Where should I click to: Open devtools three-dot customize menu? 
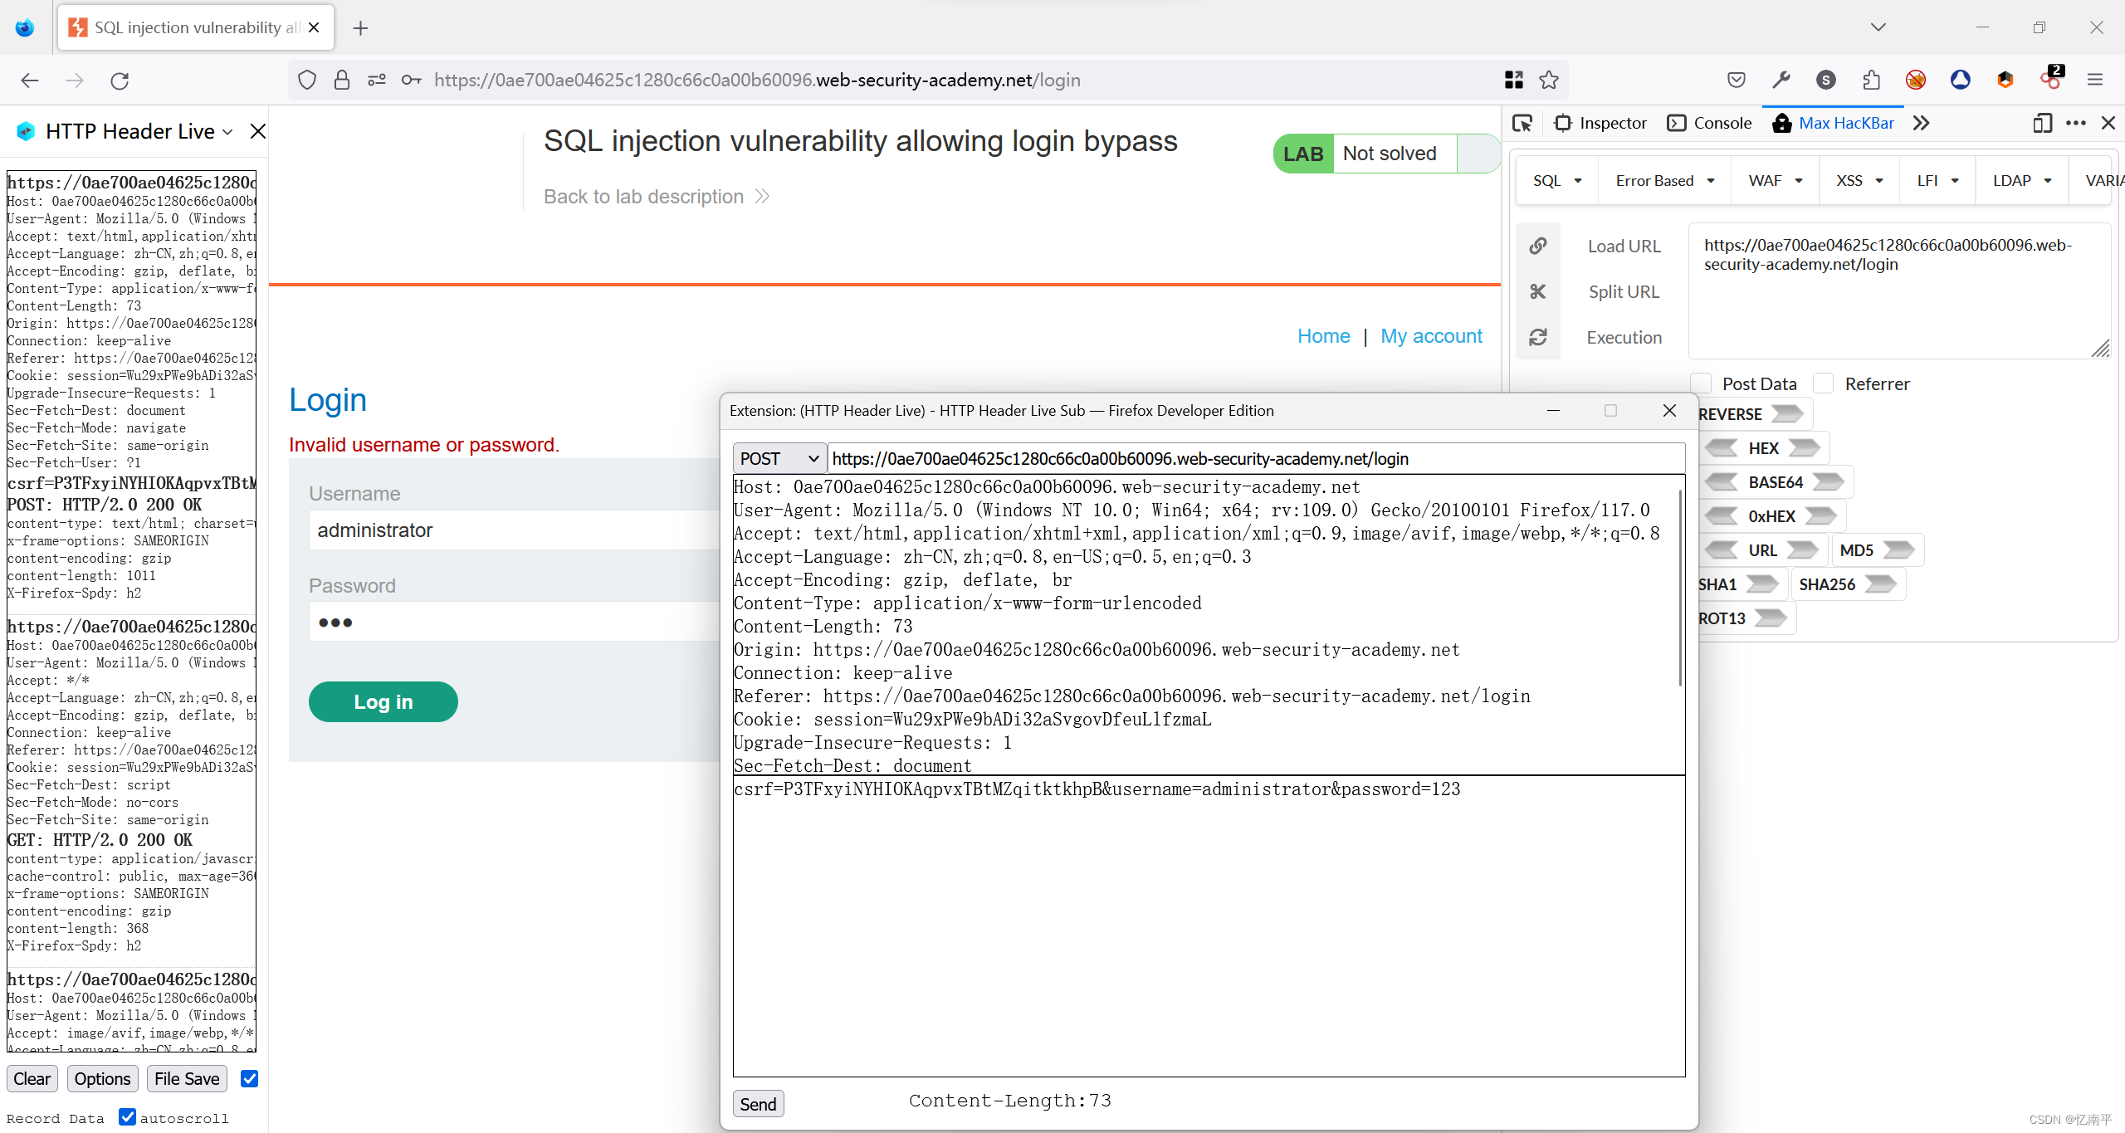tap(2076, 123)
